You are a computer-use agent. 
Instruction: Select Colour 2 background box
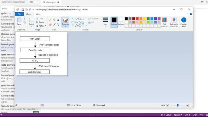[121, 22]
